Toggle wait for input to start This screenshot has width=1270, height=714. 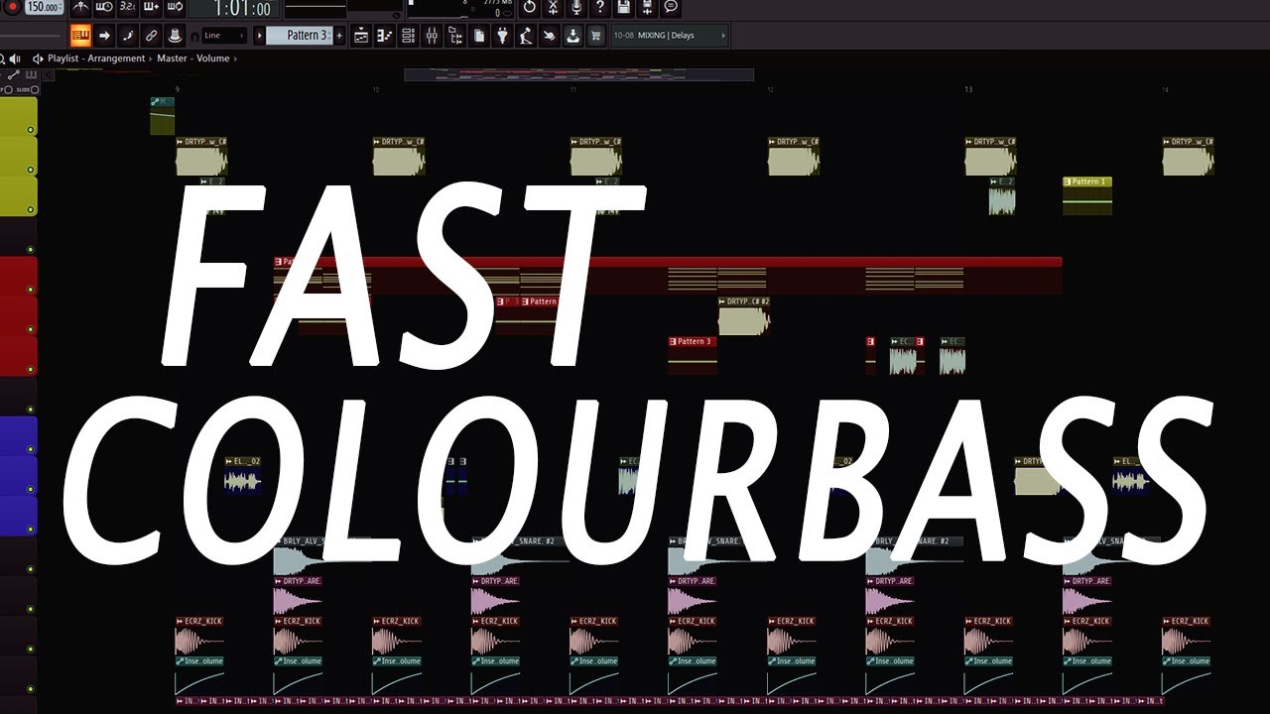click(104, 7)
